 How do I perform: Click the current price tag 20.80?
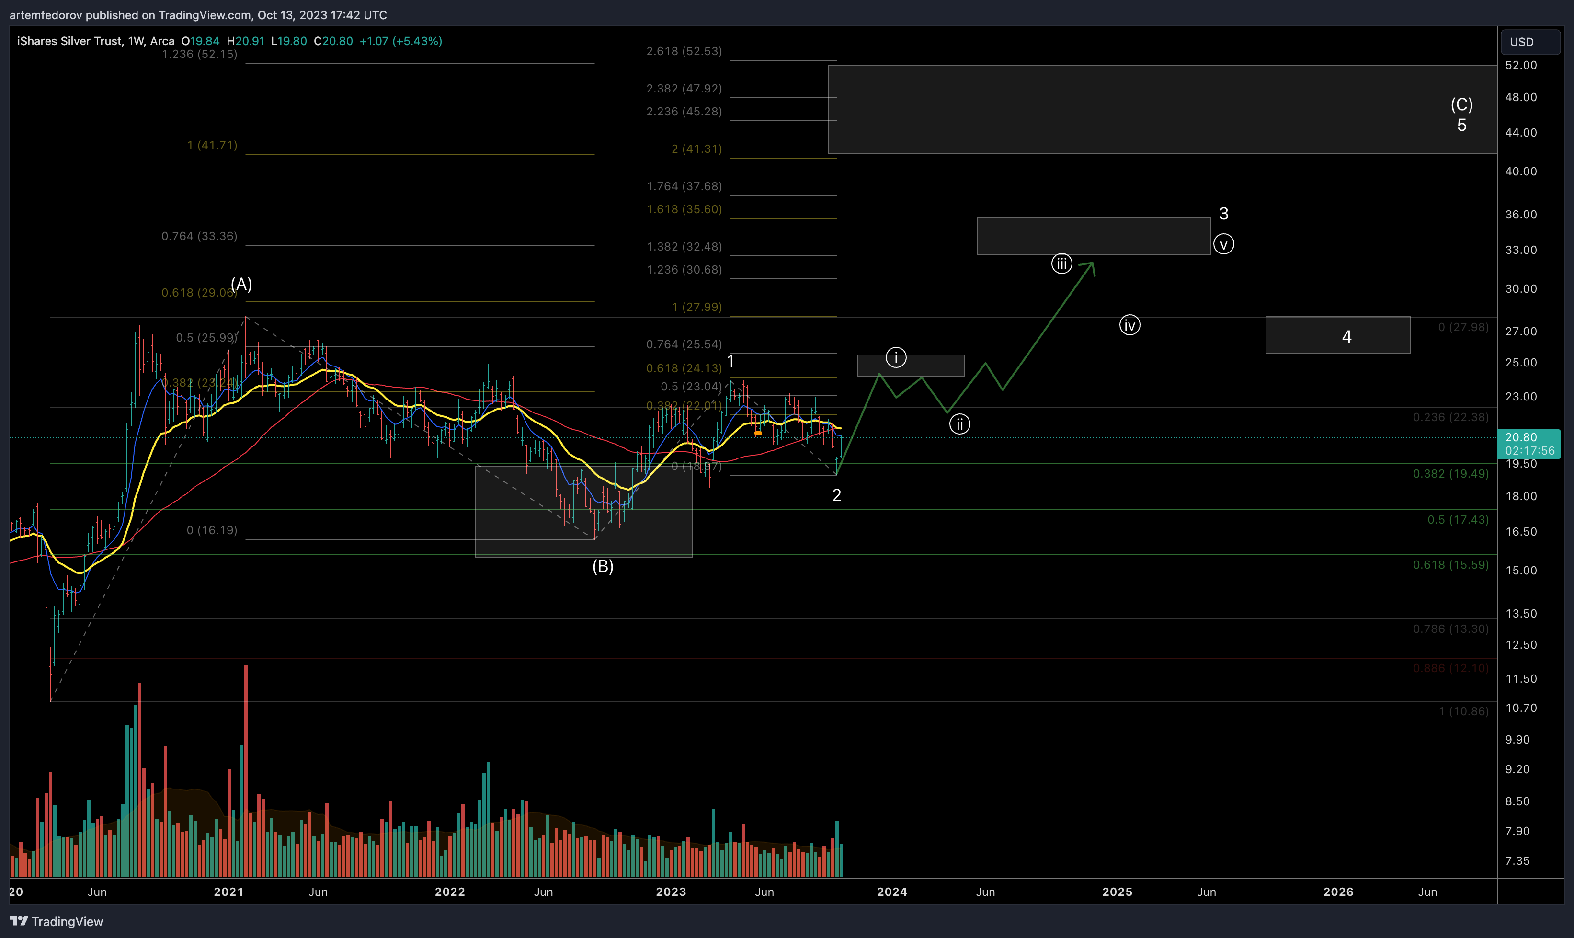tap(1528, 444)
